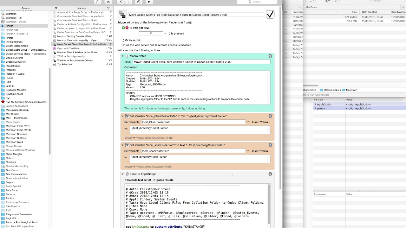
Task: Click variable icon of local_scanFolderPath action
Action: click(x=127, y=145)
